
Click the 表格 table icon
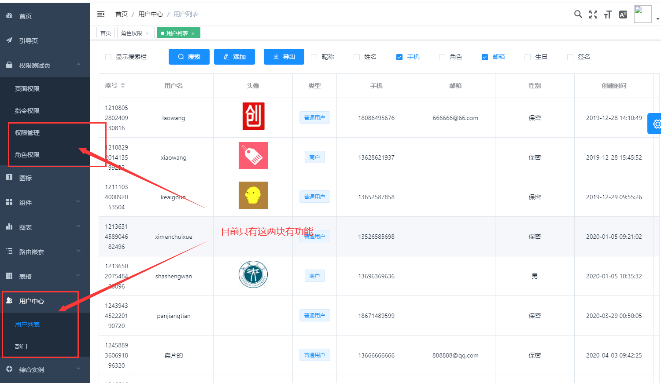(9, 276)
